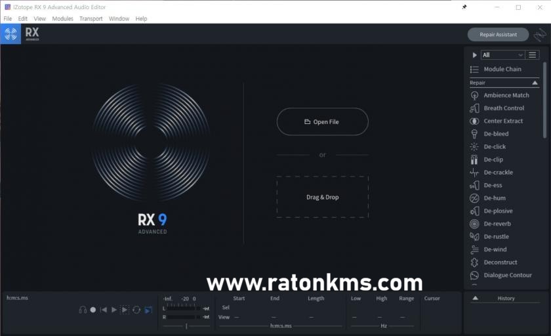Open the All module filter dropdown
The width and height of the screenshot is (551, 336).
click(502, 55)
